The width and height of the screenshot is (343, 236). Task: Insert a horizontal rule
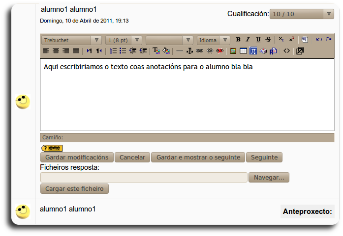(x=180, y=51)
